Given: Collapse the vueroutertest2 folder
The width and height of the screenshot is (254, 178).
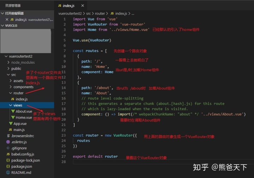Looking at the screenshot, I should 6,56.
